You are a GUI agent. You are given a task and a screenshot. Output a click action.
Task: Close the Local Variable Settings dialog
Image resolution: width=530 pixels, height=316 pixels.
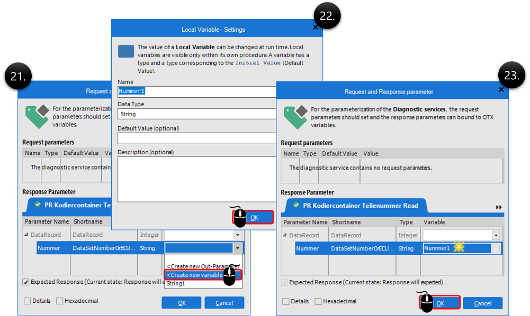coord(316,27)
